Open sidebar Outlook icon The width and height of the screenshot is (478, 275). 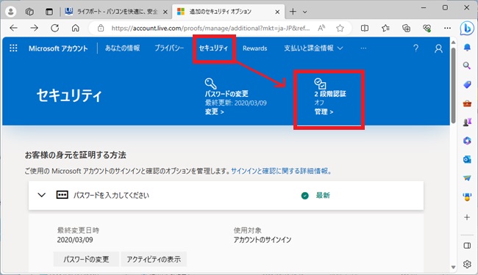click(467, 160)
